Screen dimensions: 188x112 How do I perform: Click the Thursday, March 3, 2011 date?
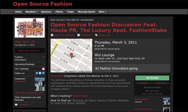tap(115, 42)
